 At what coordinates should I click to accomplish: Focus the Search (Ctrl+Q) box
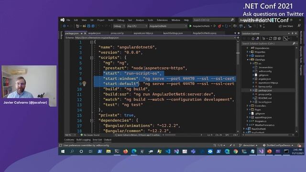click(214, 20)
